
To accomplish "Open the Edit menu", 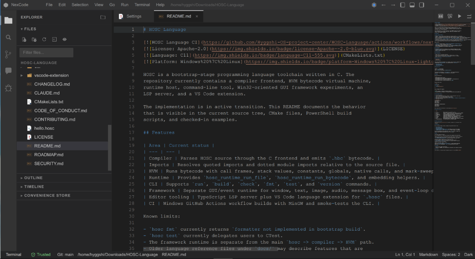I will (x=62, y=5).
